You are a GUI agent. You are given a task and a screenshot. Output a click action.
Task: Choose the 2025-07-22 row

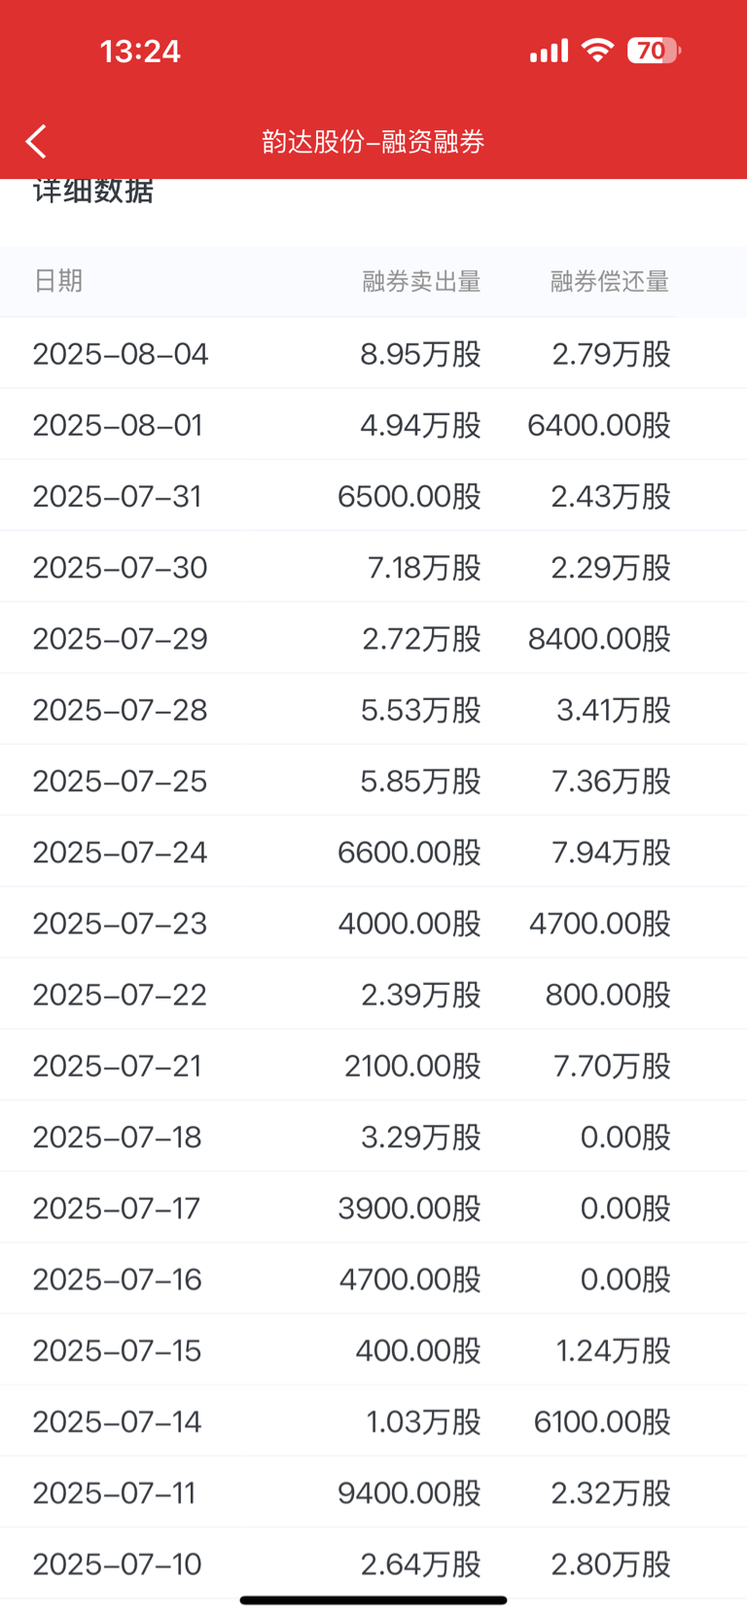pos(373,994)
